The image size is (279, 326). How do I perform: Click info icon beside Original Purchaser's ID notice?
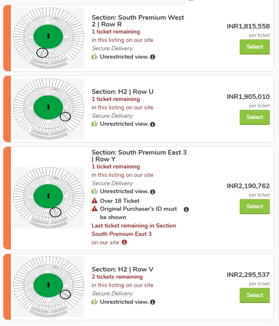186,210
